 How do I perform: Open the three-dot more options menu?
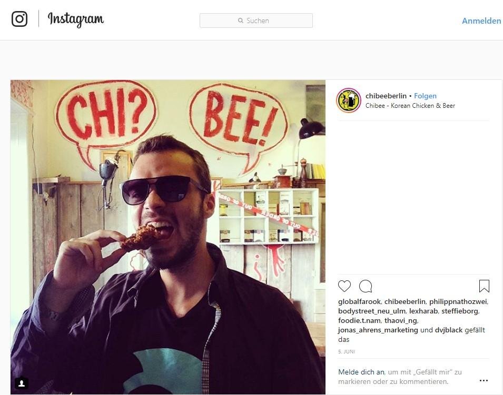pyautogui.click(x=484, y=380)
